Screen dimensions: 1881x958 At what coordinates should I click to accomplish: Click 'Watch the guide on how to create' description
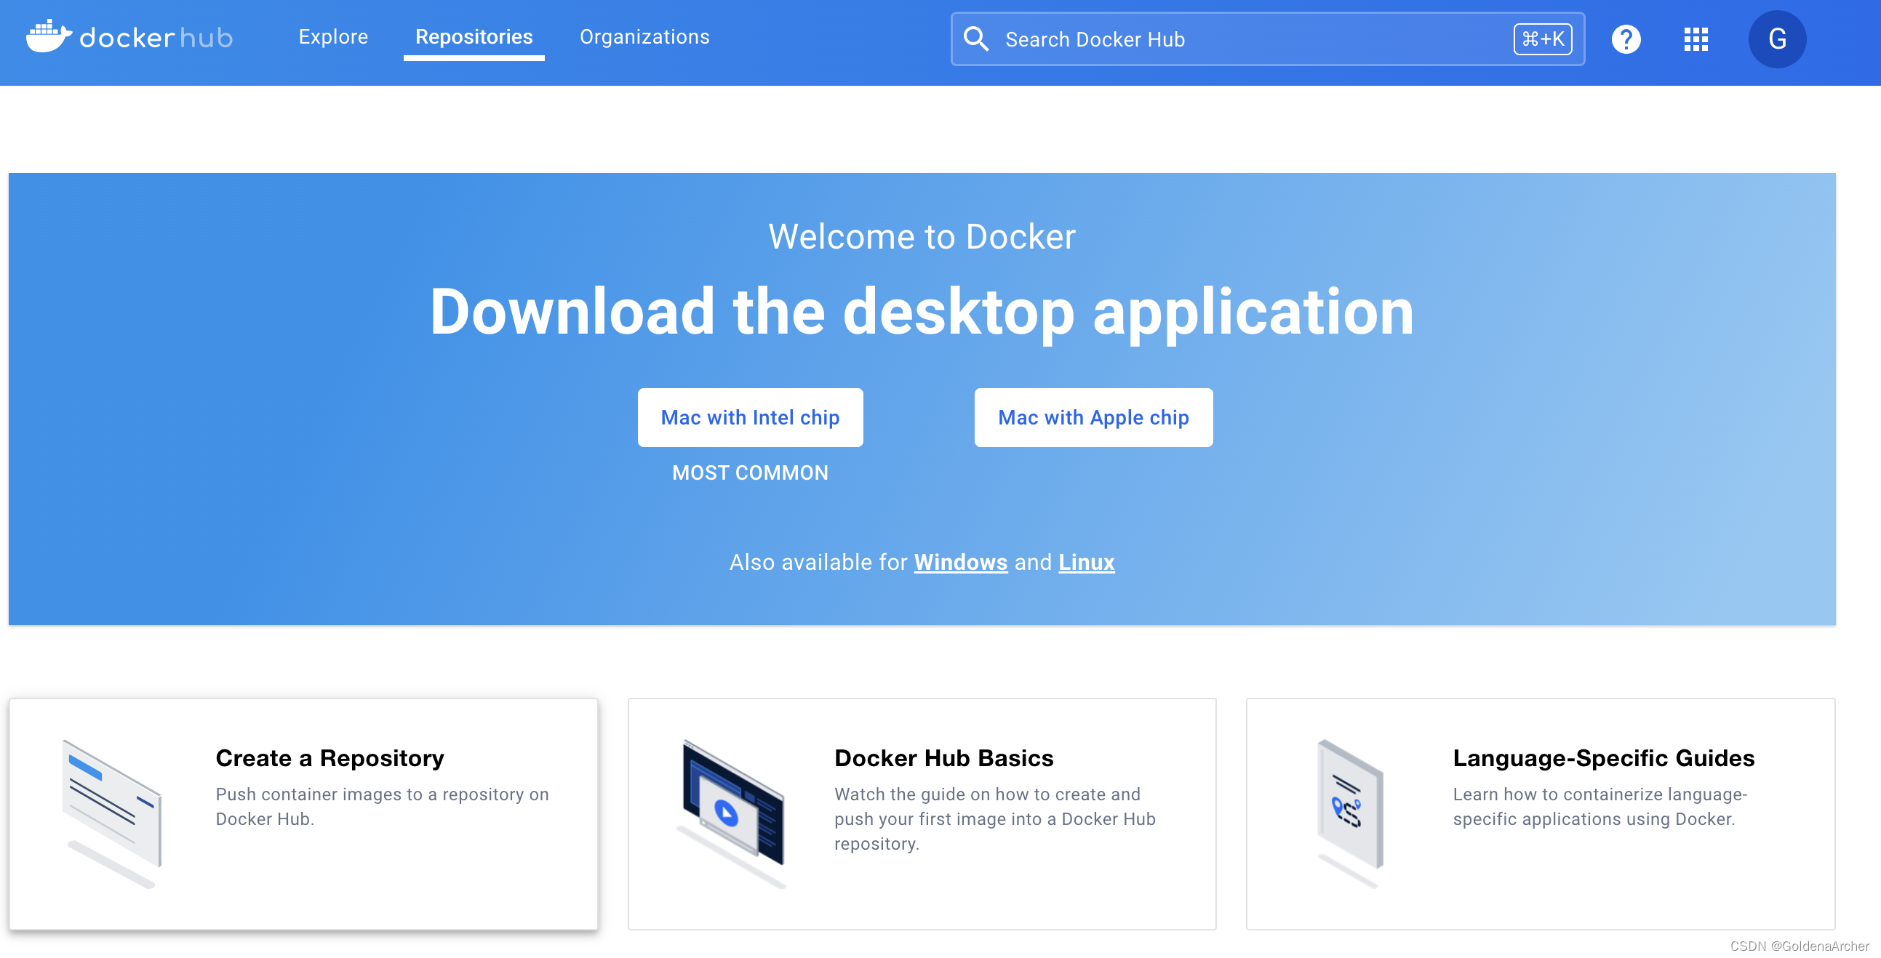pyautogui.click(x=994, y=818)
